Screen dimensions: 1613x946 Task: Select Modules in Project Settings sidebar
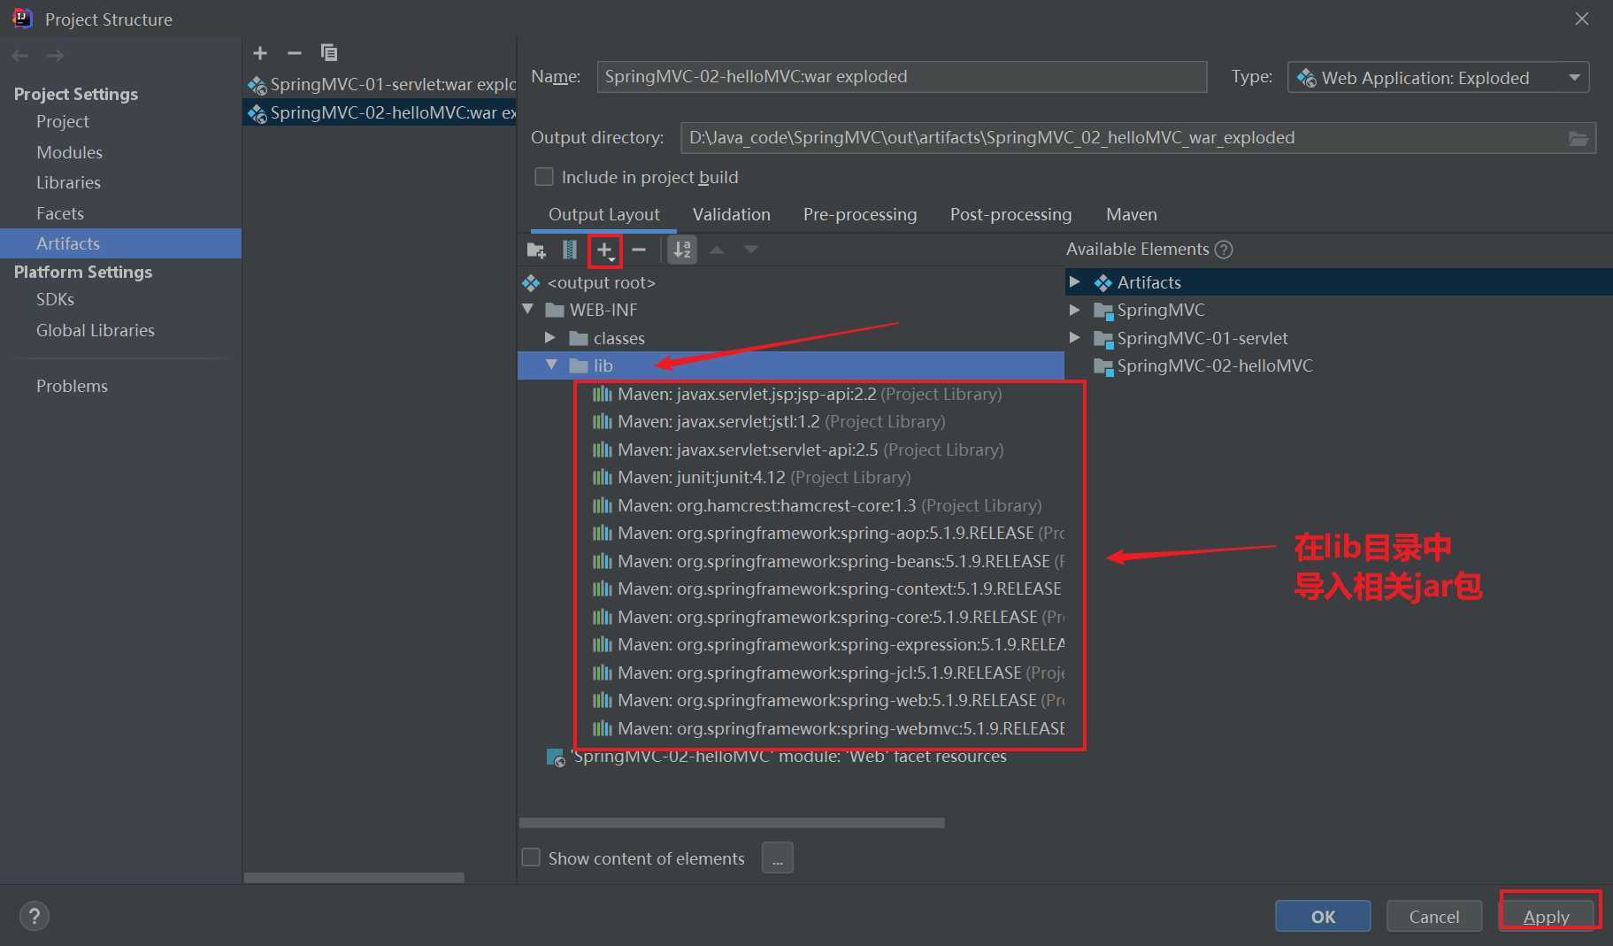[69, 152]
